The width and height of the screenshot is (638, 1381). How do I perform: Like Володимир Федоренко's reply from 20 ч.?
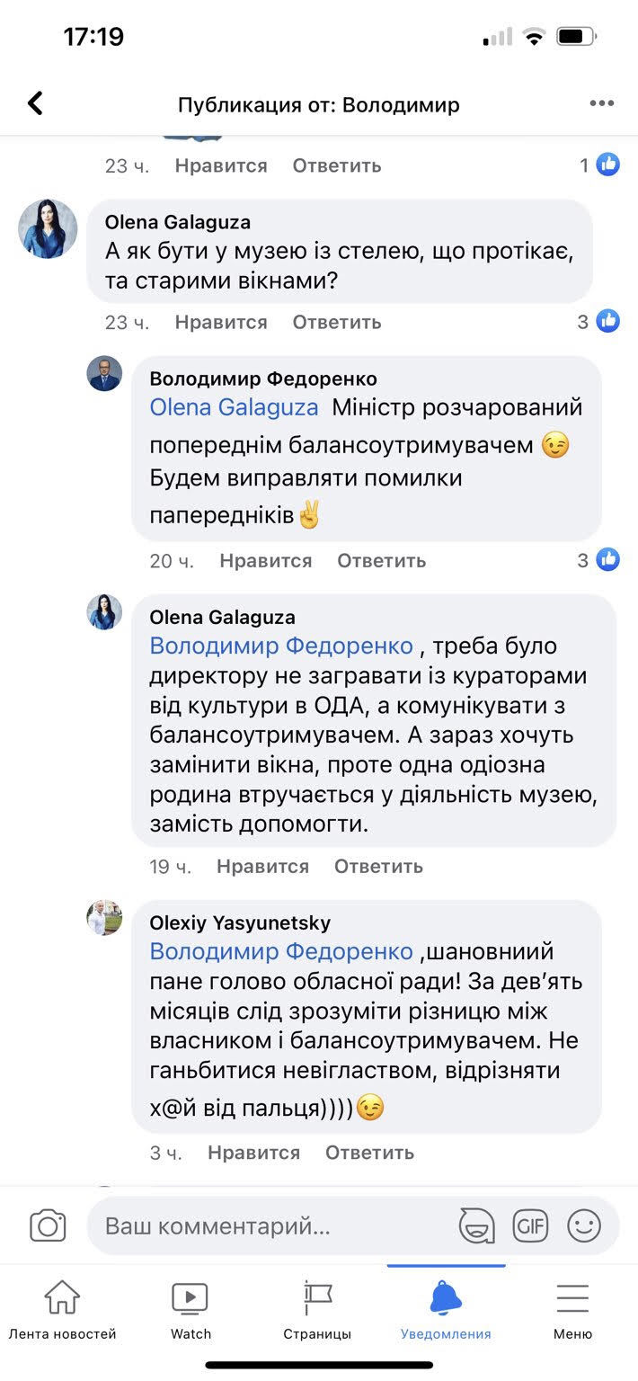click(266, 561)
